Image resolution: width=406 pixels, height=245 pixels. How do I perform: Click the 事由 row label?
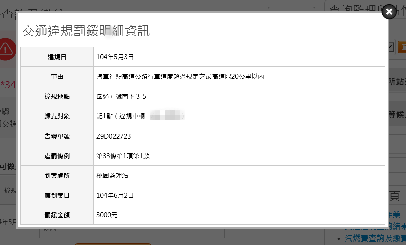point(57,77)
